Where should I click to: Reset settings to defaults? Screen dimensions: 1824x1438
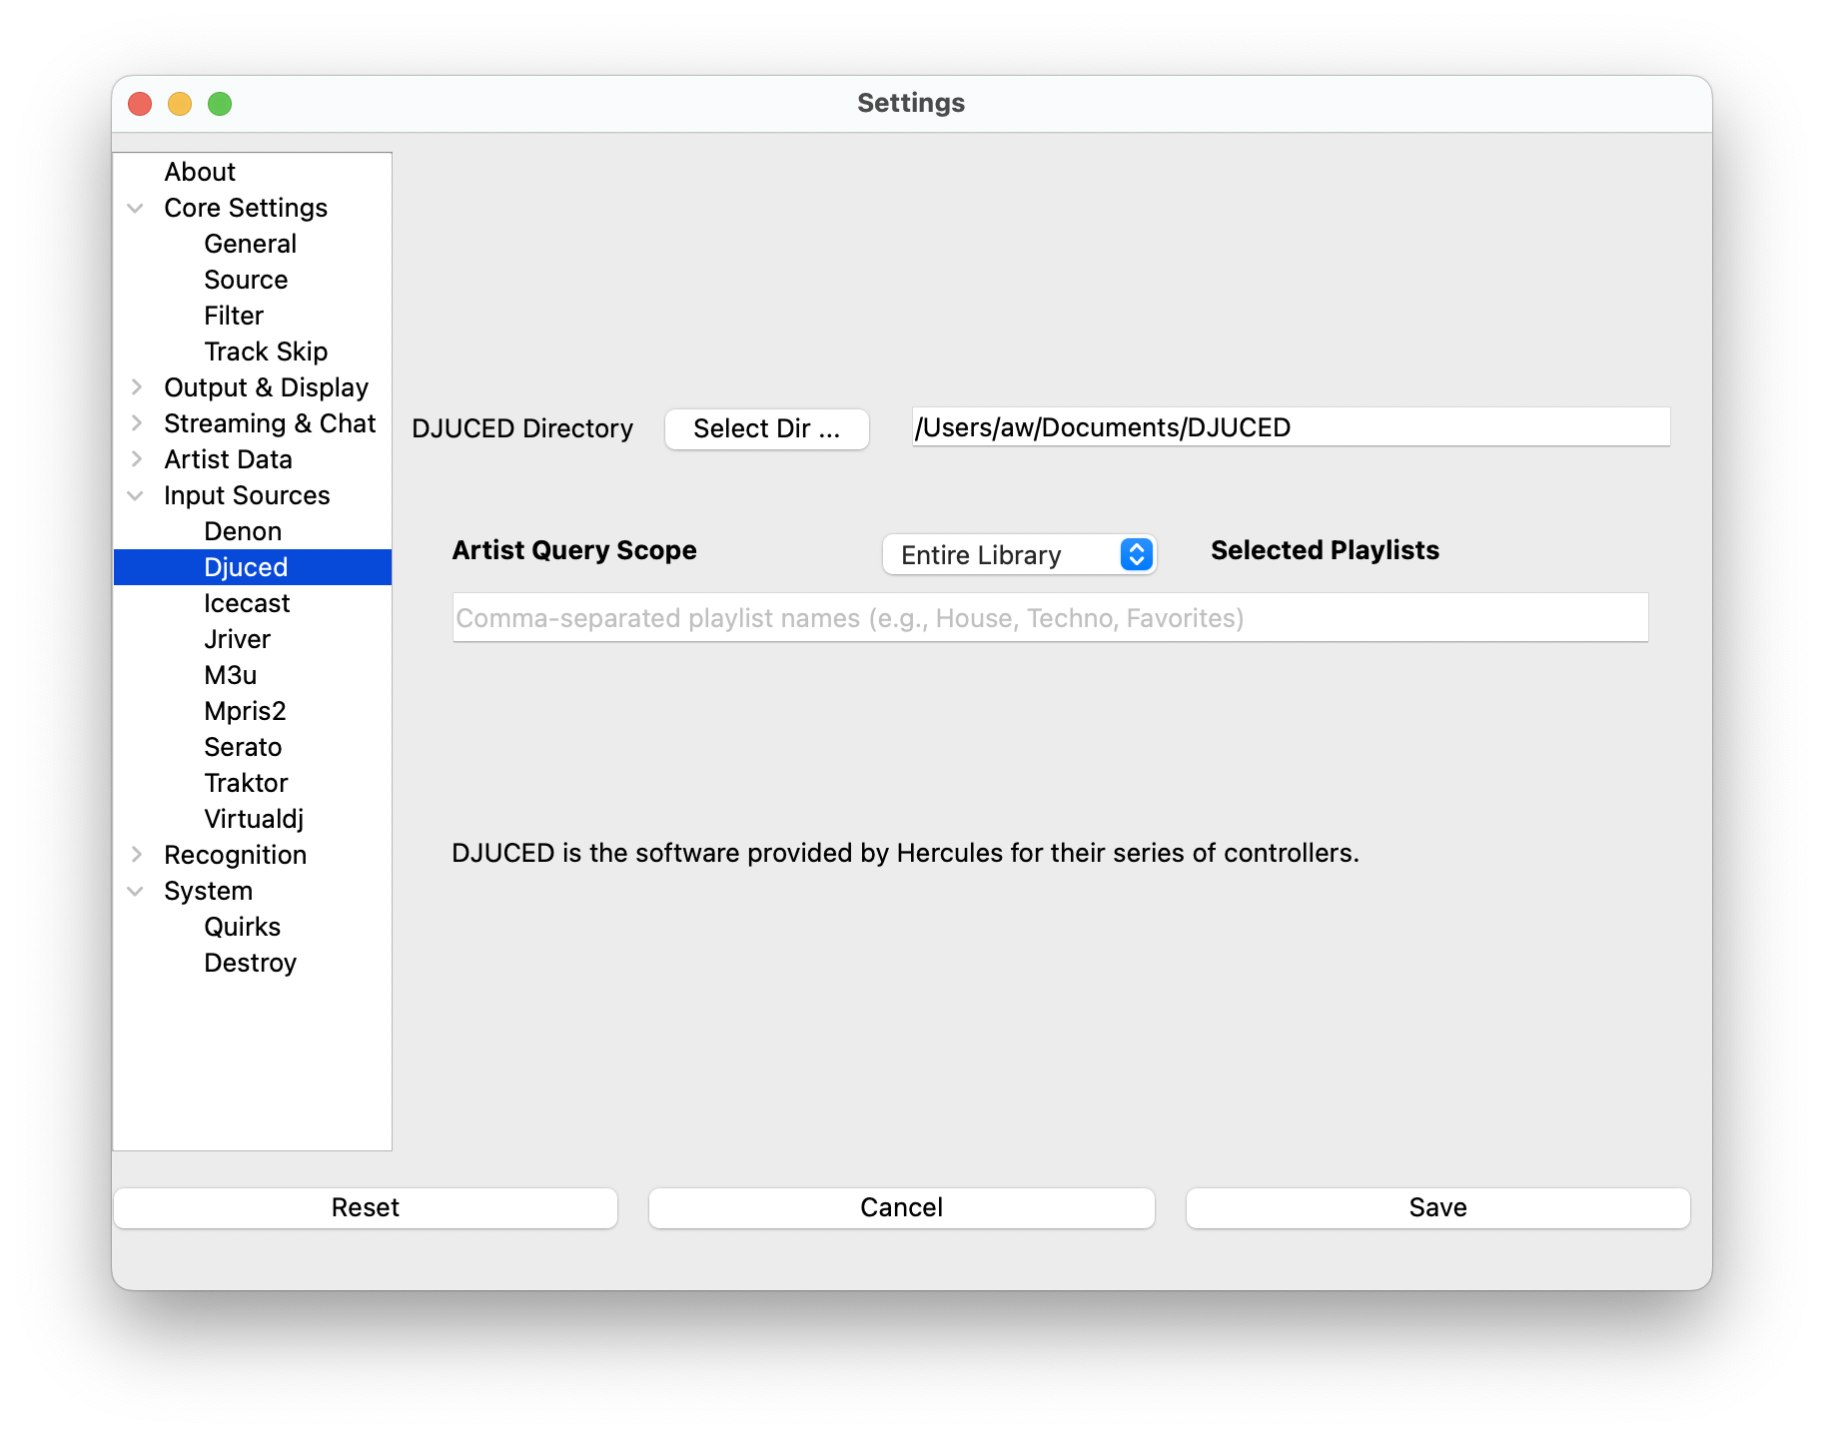(366, 1207)
